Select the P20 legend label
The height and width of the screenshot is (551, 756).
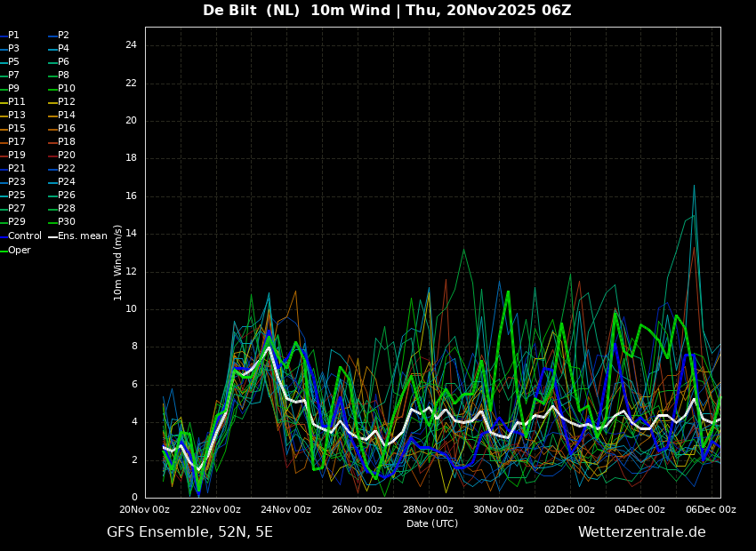tap(62, 156)
